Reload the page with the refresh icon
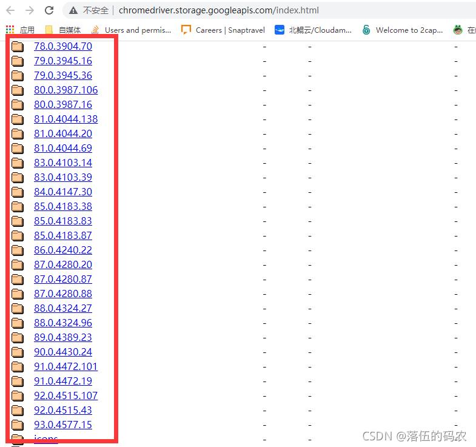The image size is (476, 447). (49, 10)
